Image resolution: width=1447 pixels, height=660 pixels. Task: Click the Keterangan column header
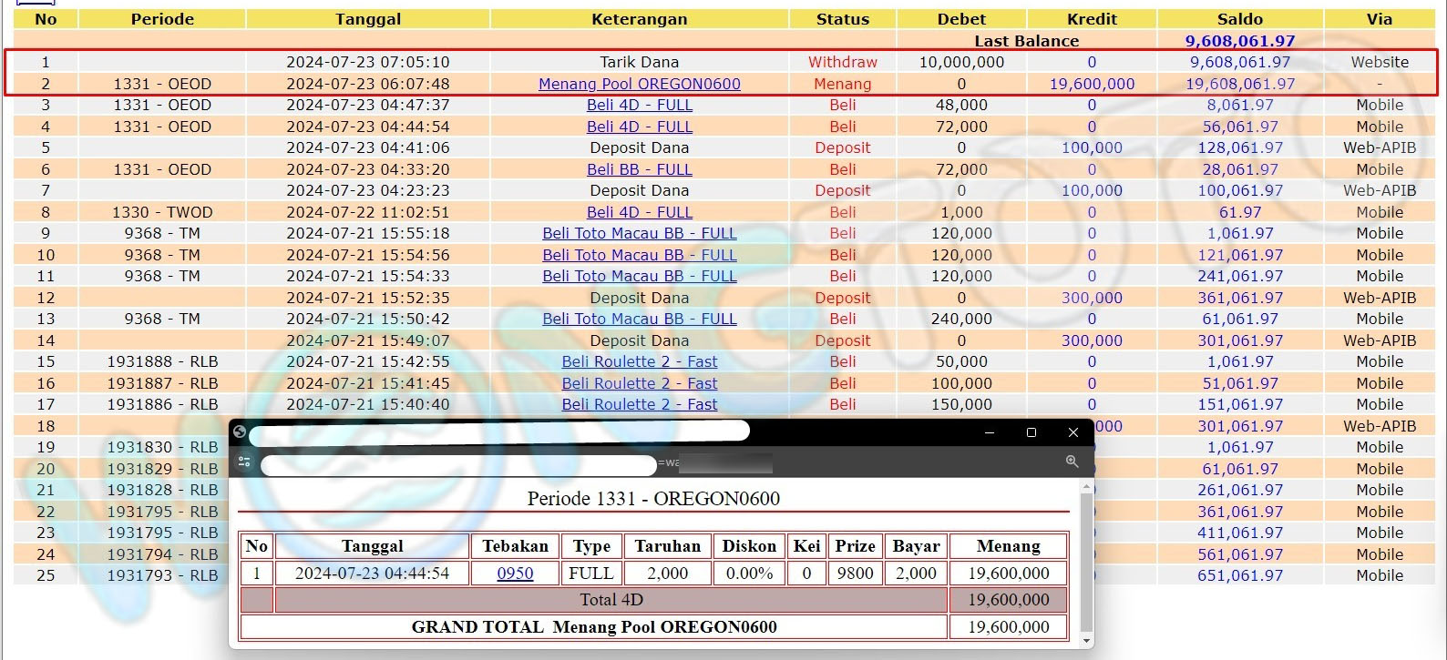click(639, 19)
